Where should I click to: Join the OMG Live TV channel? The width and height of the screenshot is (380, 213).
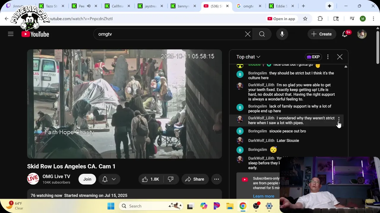pos(87,179)
